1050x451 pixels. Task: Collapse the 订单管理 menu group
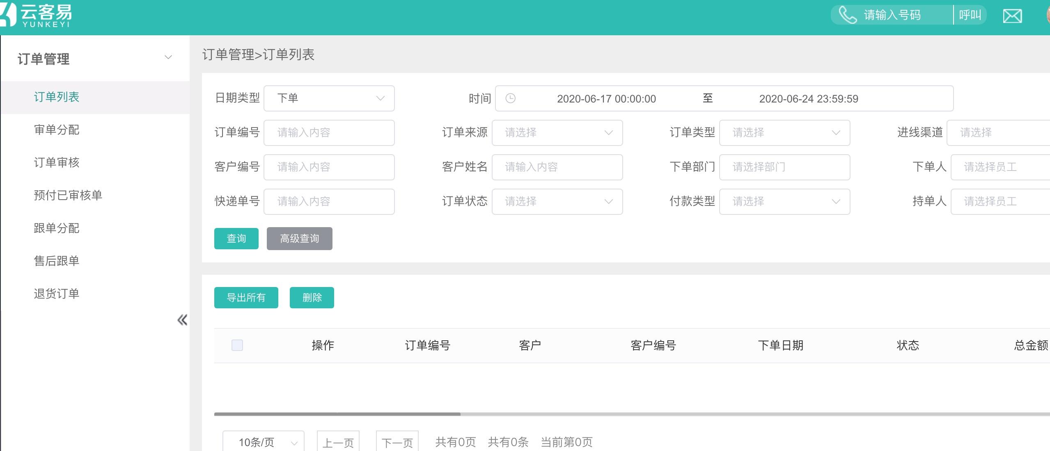point(168,57)
